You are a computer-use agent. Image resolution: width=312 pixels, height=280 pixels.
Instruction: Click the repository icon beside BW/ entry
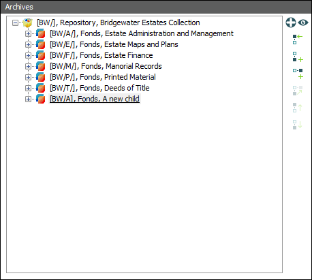(x=28, y=22)
